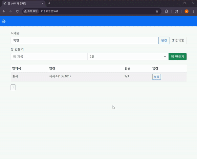Screen dimensions: 197x159
Task: Click the 1/3 occupancy cell
Action: [127, 76]
